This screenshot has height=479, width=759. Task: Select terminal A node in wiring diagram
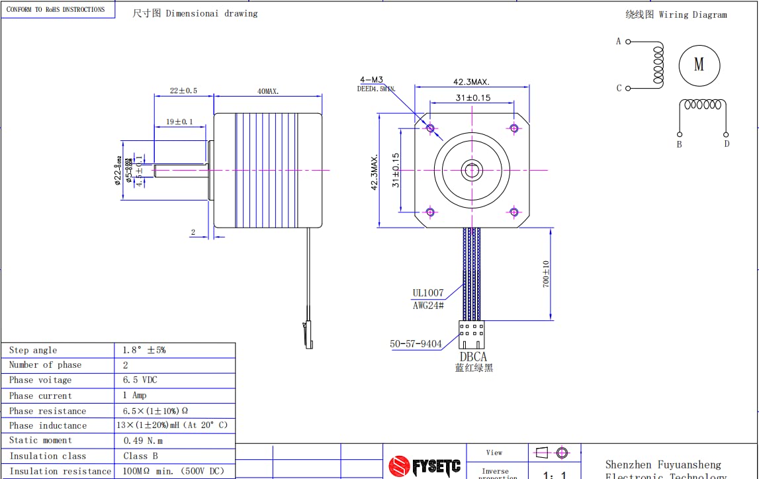pyautogui.click(x=628, y=42)
